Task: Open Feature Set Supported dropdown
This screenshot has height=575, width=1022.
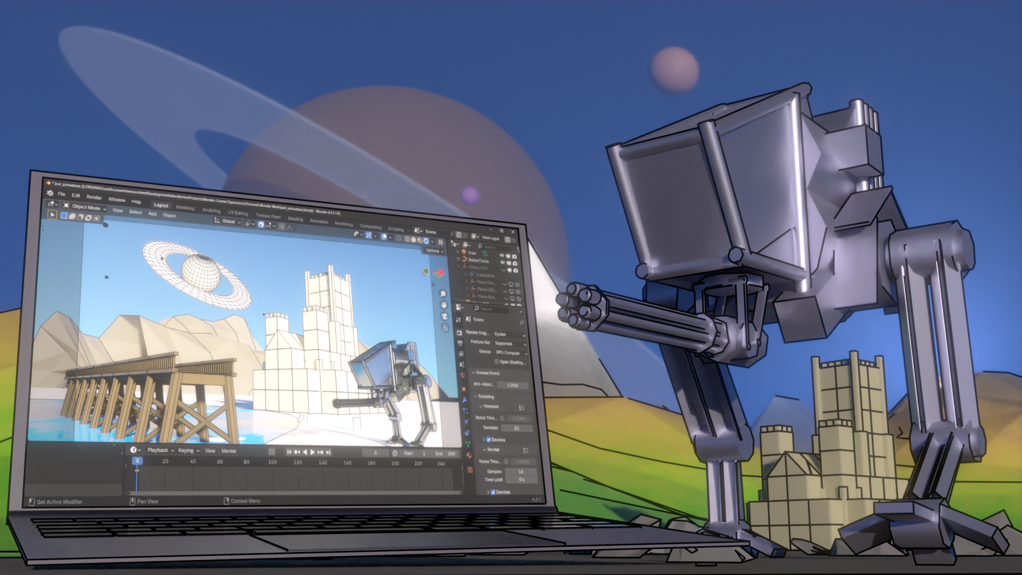Action: (x=510, y=343)
